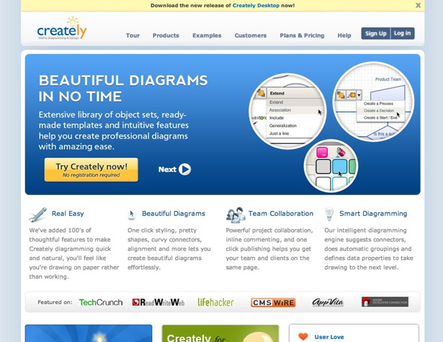This screenshot has height=342, width=443.
Task: Click the people icon beside Team Collaboration
Action: click(236, 215)
